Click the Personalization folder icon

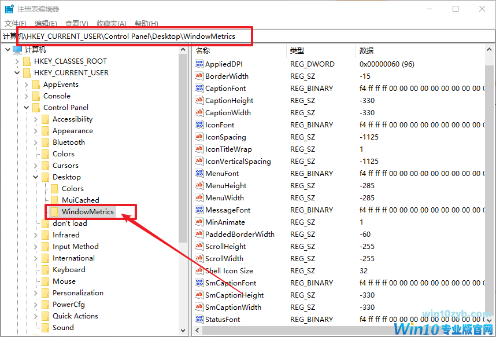click(46, 292)
